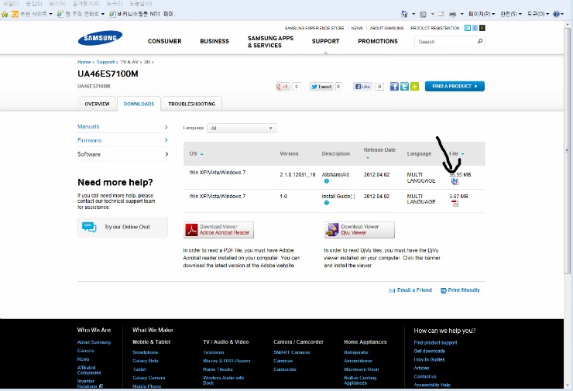
Task: Click the Email a Friend envelope icon
Action: (x=392, y=290)
